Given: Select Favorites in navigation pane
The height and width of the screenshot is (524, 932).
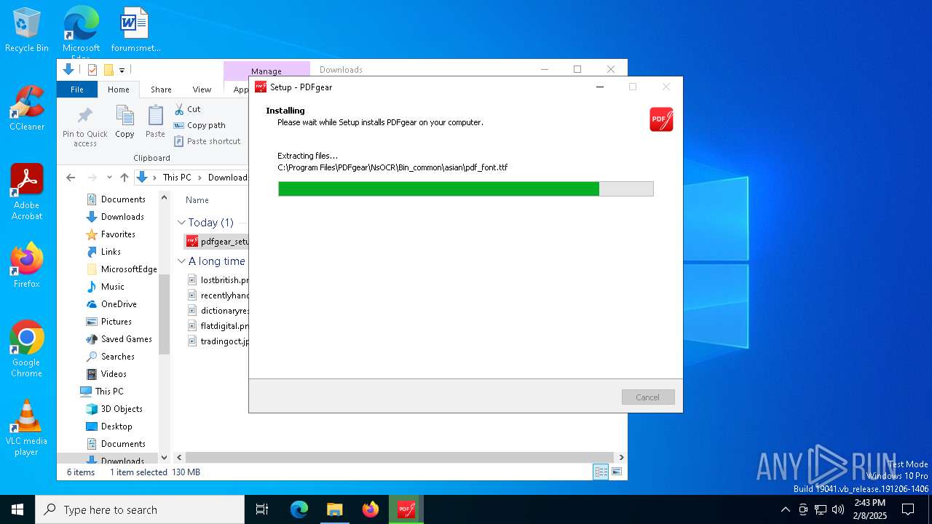Looking at the screenshot, I should click(111, 234).
